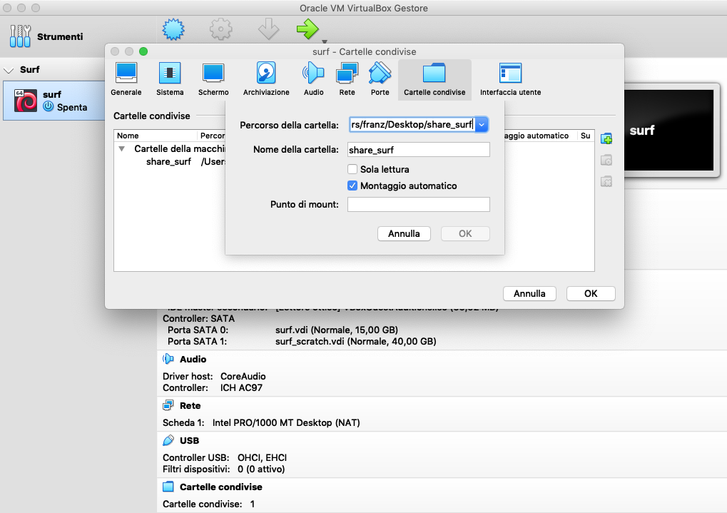This screenshot has height=513, width=727.
Task: Open the Schermo settings section
Action: click(213, 79)
